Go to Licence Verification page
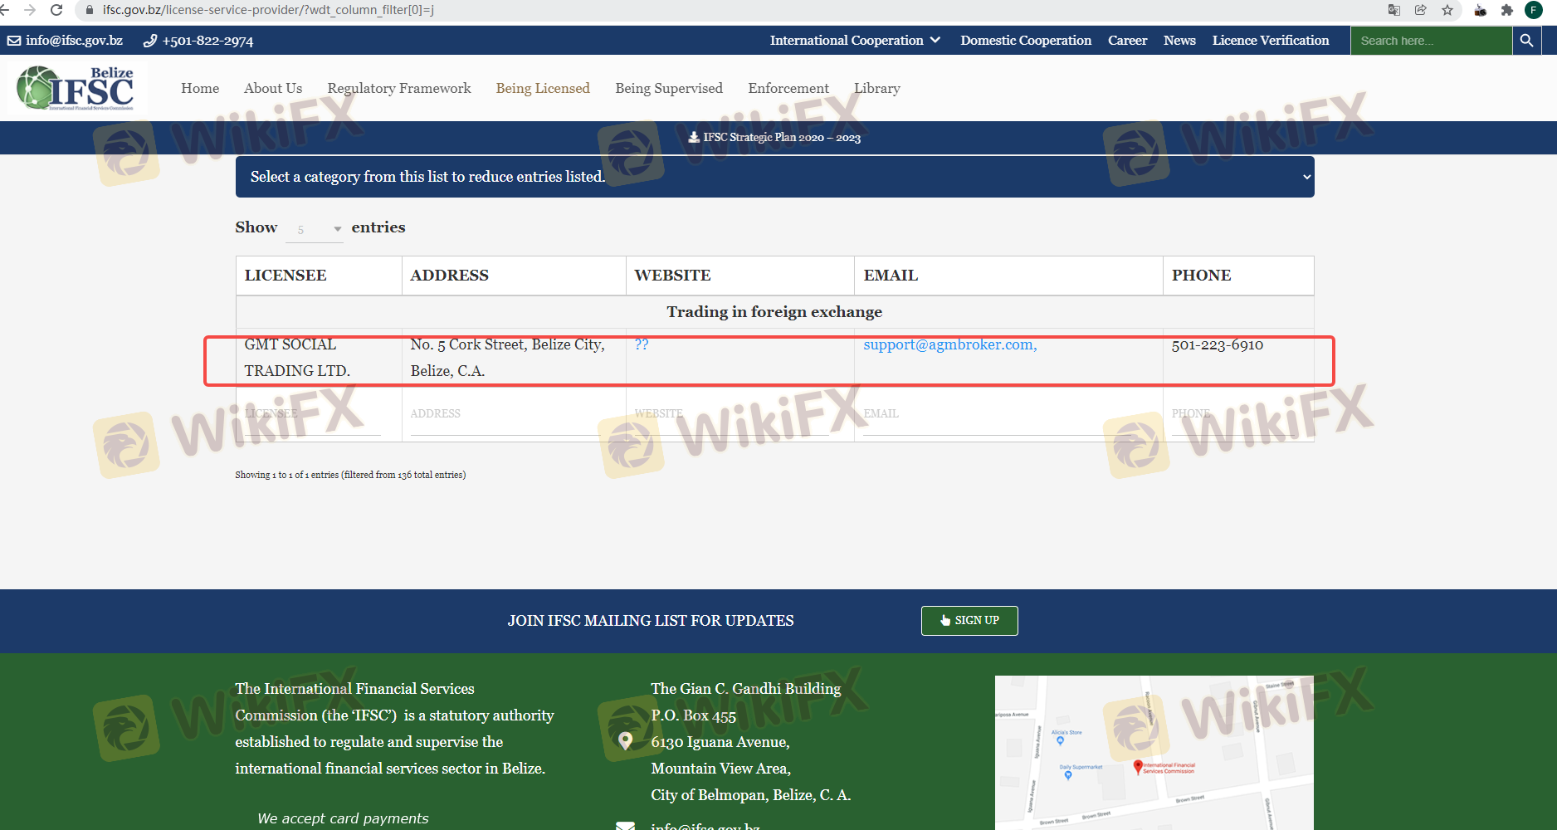Image resolution: width=1557 pixels, height=830 pixels. click(1270, 41)
